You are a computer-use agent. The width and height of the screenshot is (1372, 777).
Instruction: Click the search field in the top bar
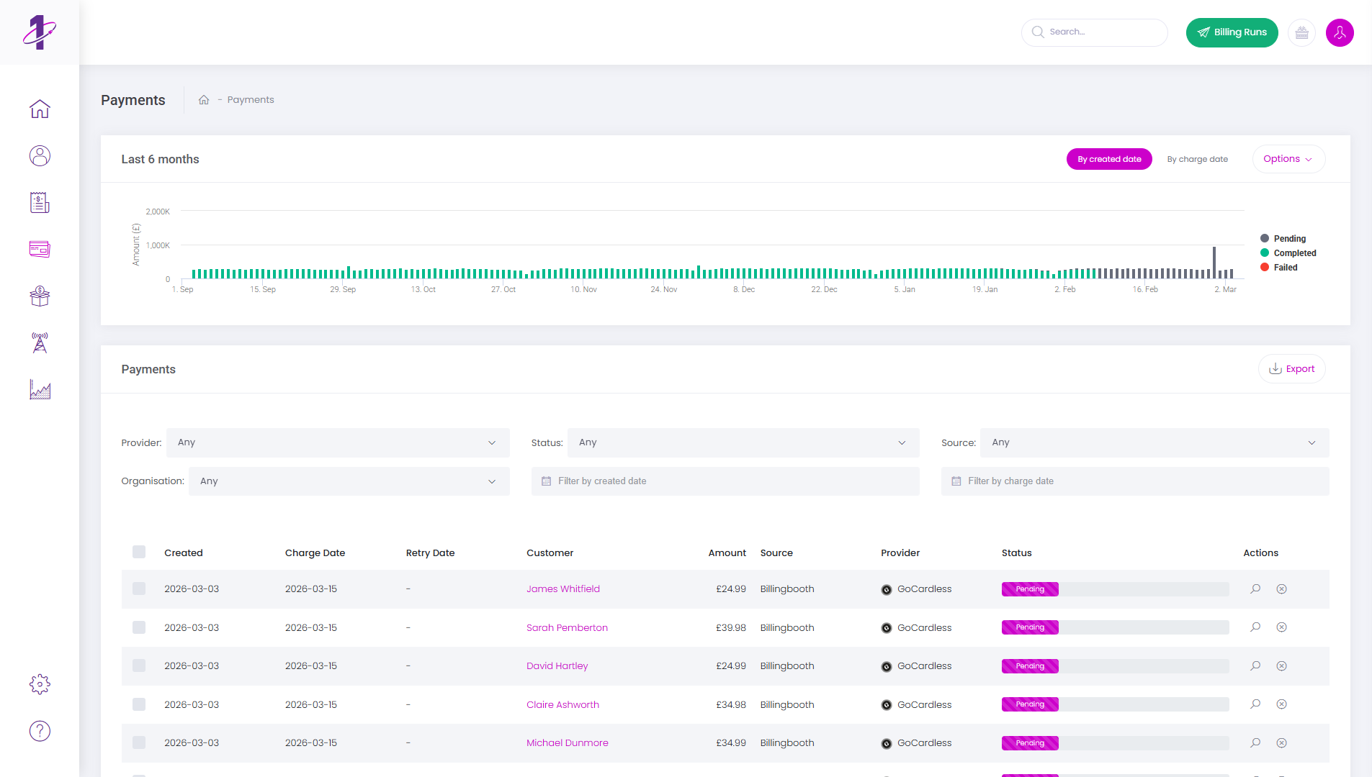pos(1094,32)
